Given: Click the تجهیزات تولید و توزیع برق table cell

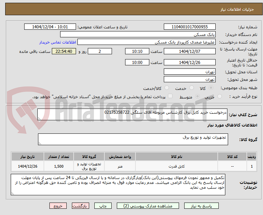Looking at the screenshot, I should [89, 166].
